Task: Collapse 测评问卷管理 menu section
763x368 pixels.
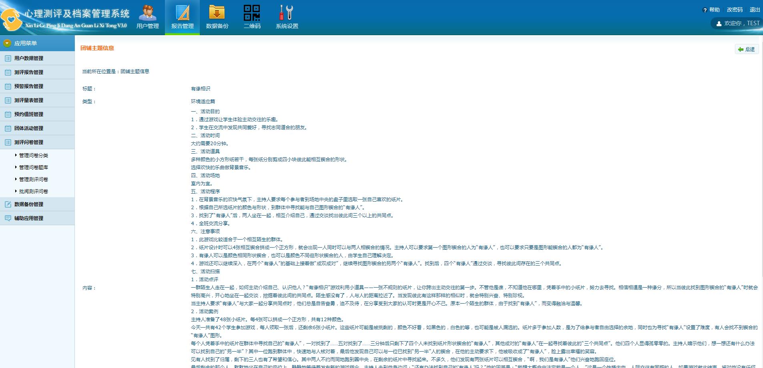Action: pyautogui.click(x=37, y=142)
